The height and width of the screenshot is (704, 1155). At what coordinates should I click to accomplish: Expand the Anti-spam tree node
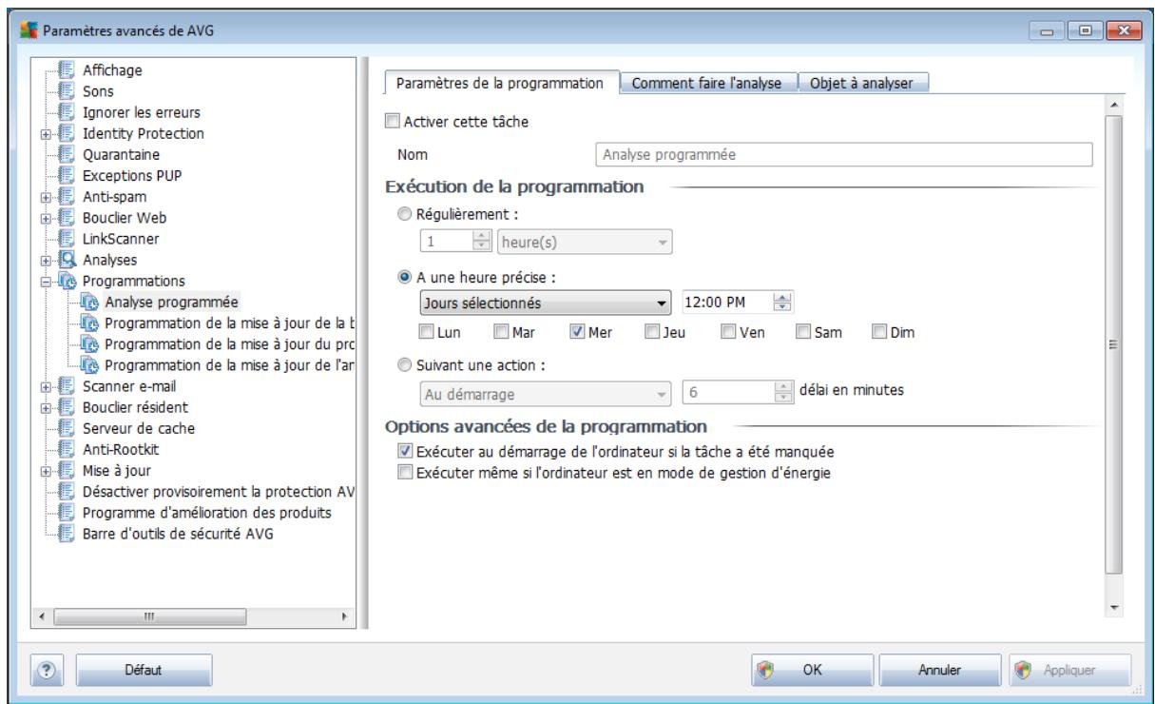[45, 198]
